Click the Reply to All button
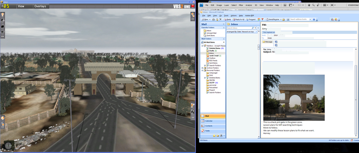Viewport: 359px width, 153px height. 238,19
